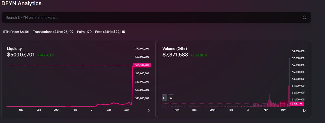Click the $70,000,000 axis label in Liquidity chart
Screen dimensions: 325x123
pyautogui.click(x=142, y=49)
